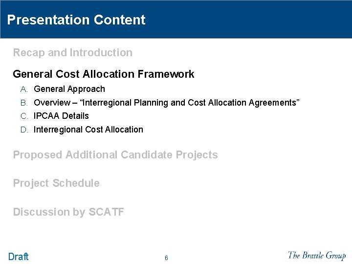Screen dimensions: 352x264
Task: Select the Discussion by SCATF heading
Action: coord(68,212)
